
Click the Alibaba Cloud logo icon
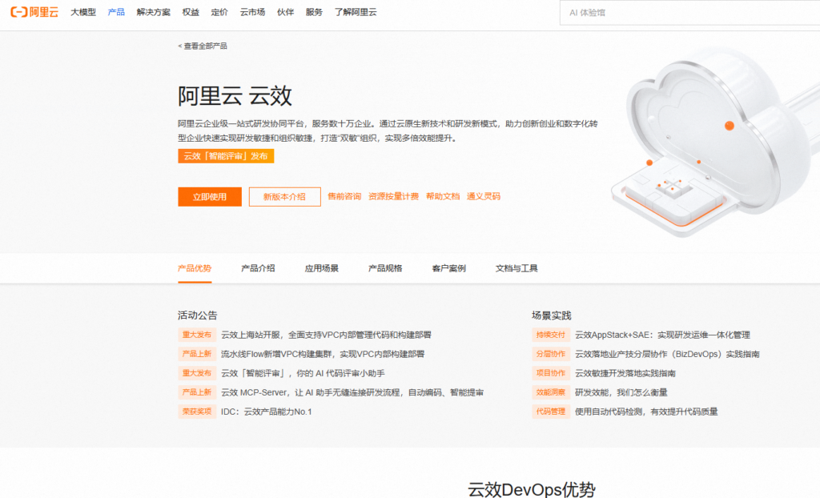19,12
